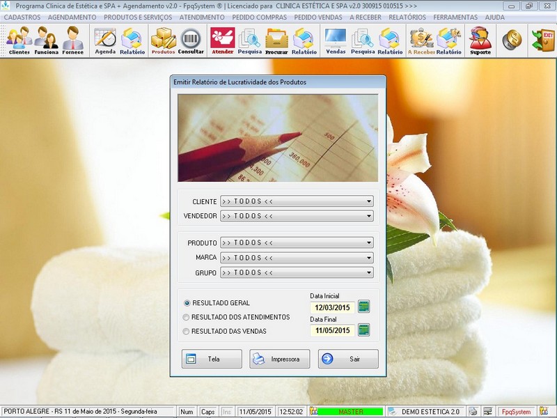The height and width of the screenshot is (418, 557).
Task: Open the PEDIDO VENDAS menu
Action: point(318,17)
